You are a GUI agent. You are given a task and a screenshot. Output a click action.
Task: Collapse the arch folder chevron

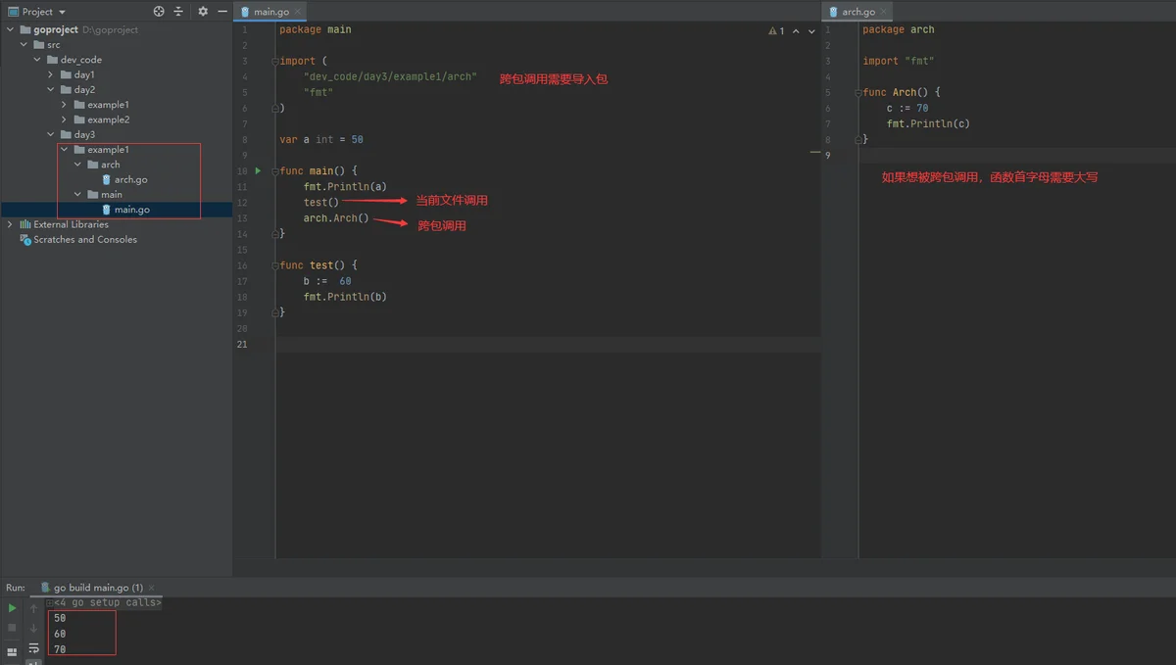[78, 165]
